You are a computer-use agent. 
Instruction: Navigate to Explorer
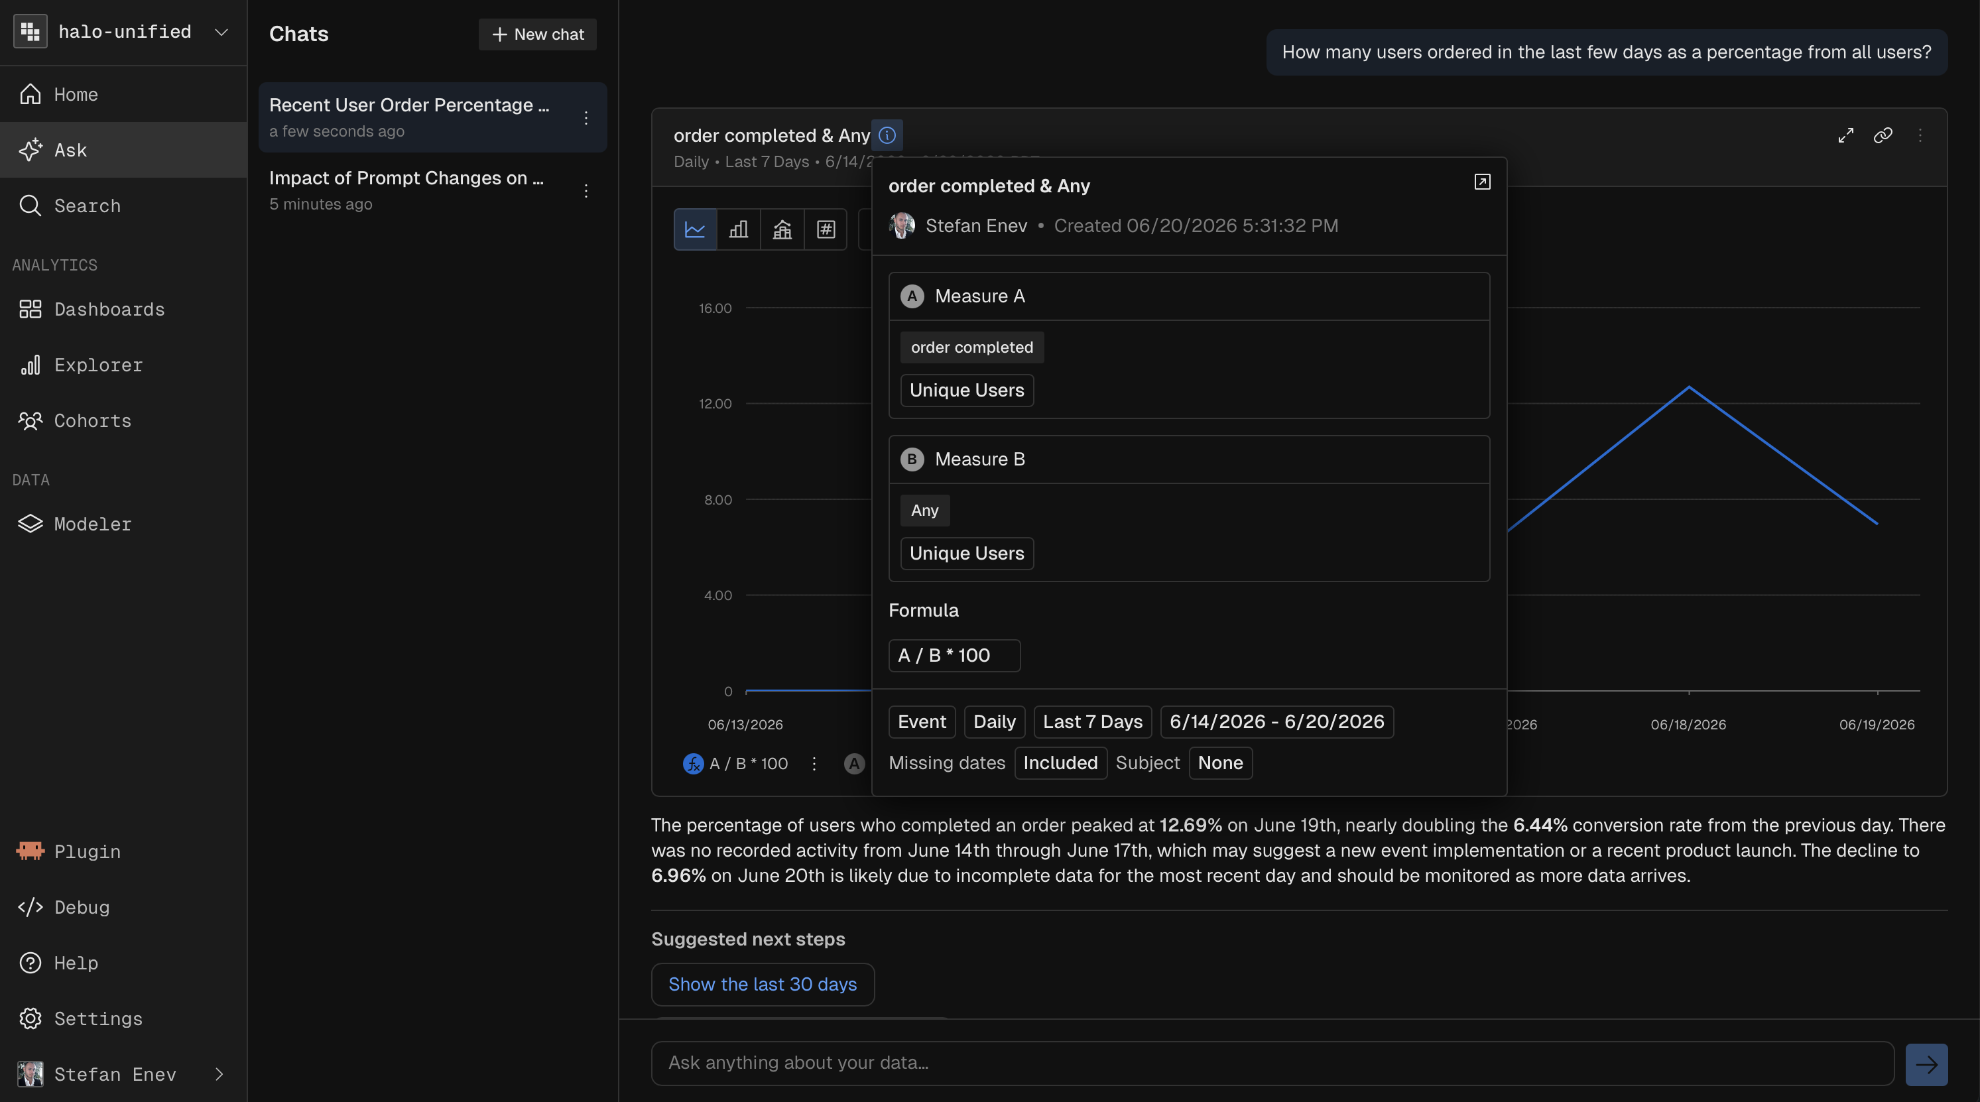pos(123,365)
